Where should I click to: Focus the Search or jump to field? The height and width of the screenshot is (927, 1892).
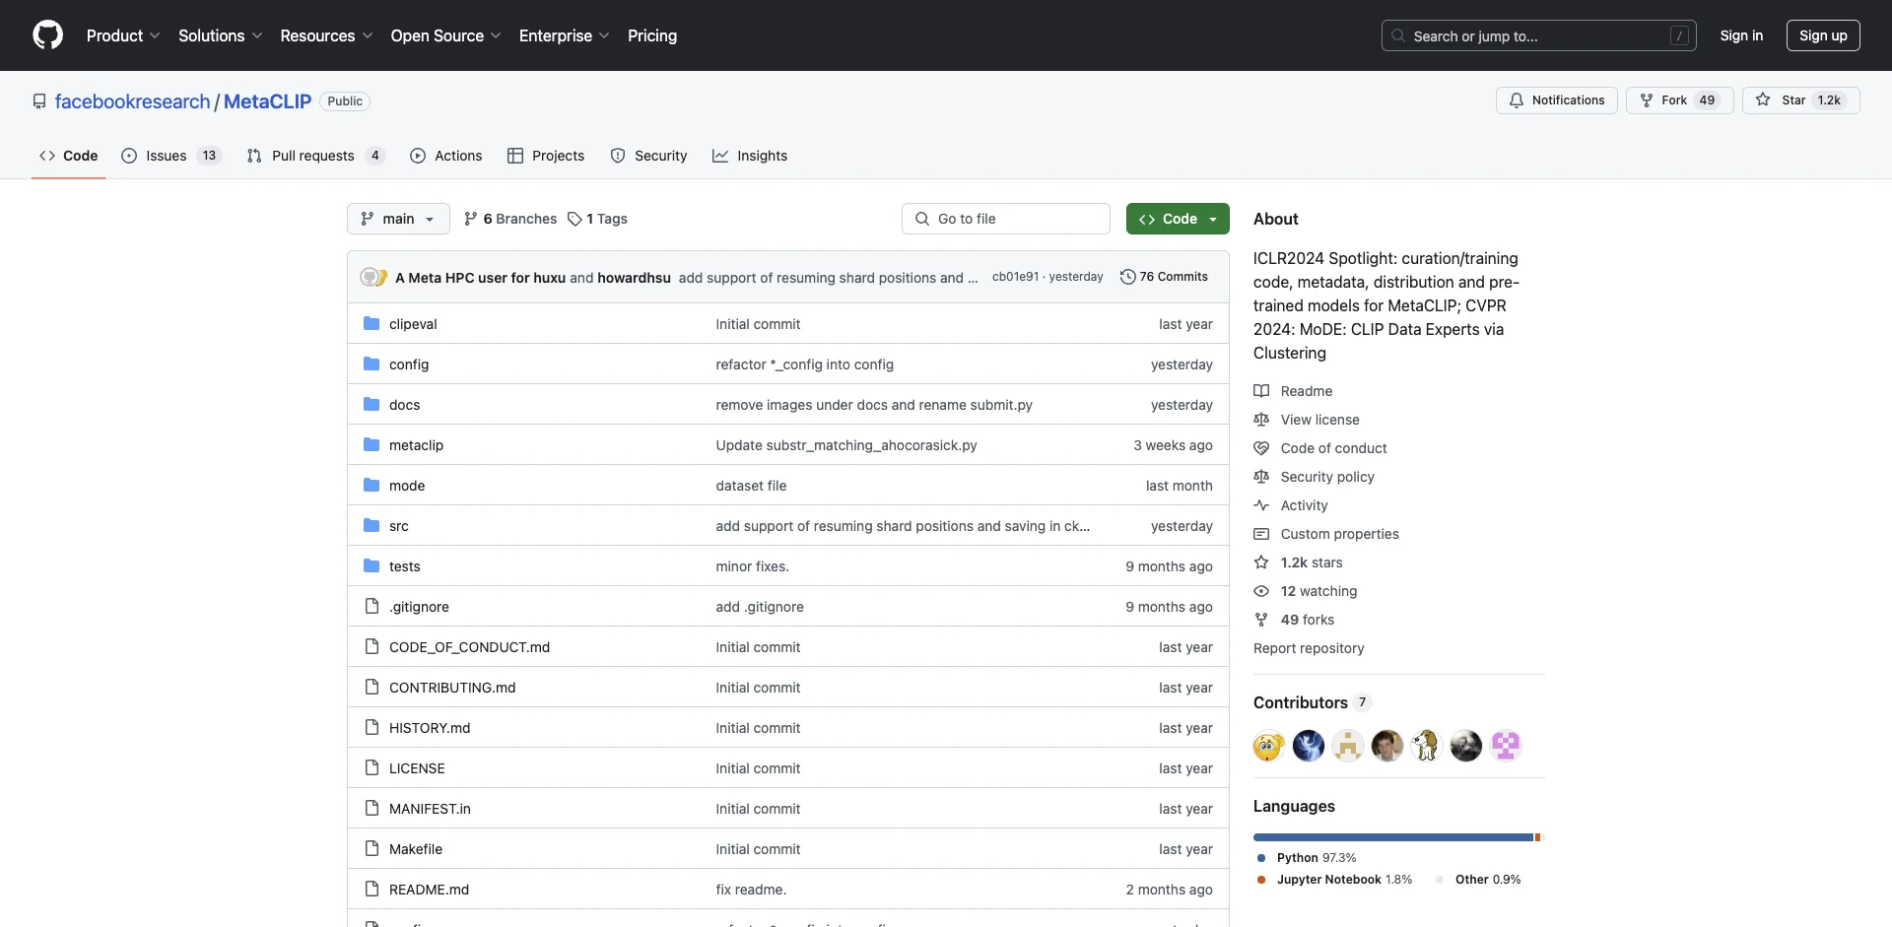point(1539,35)
